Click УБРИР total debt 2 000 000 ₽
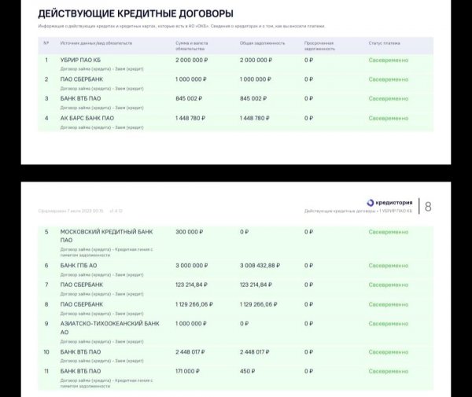This screenshot has height=397, width=472. (x=256, y=61)
